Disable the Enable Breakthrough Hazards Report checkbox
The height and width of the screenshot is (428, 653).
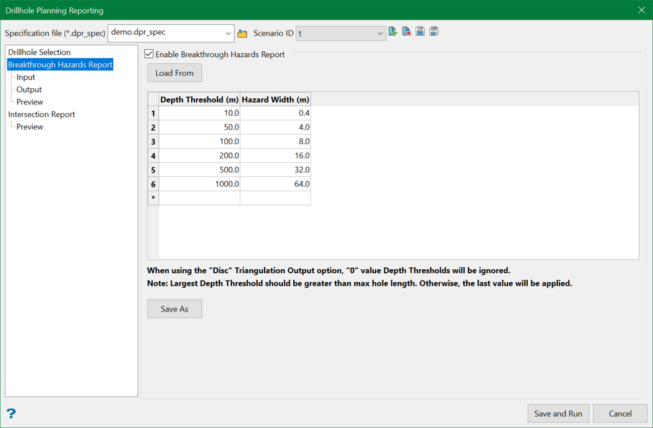[149, 55]
